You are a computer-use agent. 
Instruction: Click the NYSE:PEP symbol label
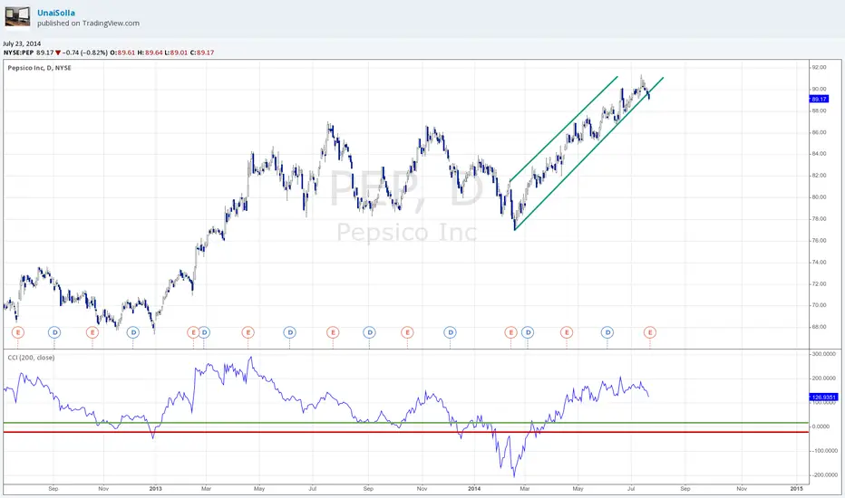click(x=18, y=53)
